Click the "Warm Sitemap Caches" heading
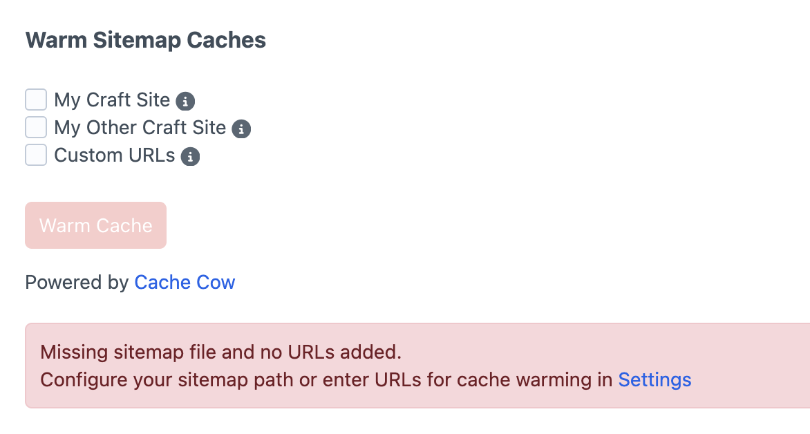810x434 pixels. (x=145, y=40)
